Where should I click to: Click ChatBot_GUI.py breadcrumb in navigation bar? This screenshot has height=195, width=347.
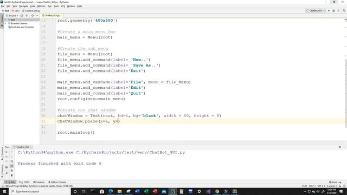[x=31, y=11]
